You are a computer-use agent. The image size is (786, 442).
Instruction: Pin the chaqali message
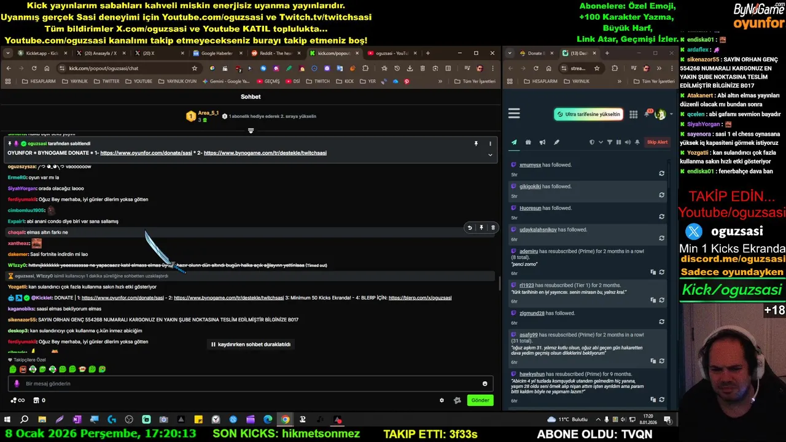point(481,228)
